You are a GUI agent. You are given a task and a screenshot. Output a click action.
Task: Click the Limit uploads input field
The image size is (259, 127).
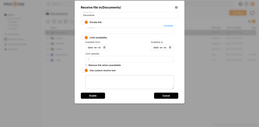tap(129, 59)
